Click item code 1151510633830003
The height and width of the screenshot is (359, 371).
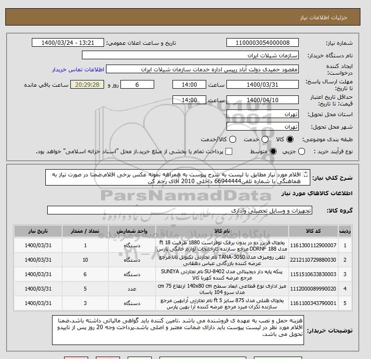[313, 274]
